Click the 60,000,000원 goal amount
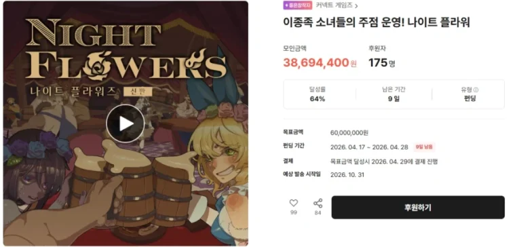521x247 pixels. 349,133
